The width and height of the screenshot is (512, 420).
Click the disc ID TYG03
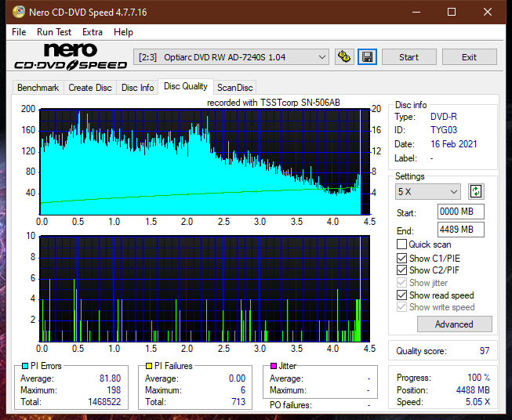(444, 130)
